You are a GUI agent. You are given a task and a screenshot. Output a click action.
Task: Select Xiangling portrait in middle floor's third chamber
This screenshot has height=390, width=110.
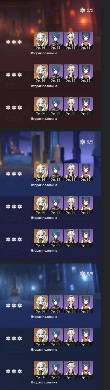(86, 238)
